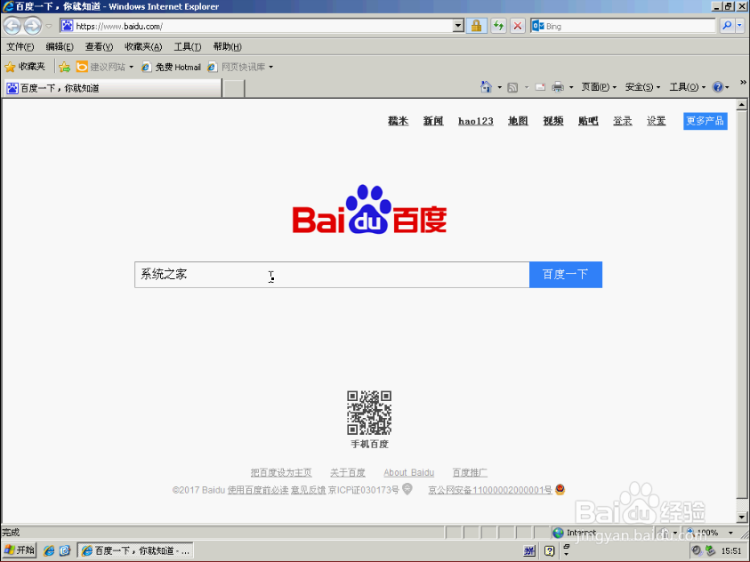Open a new blank tab
Viewport: 750px width, 562px height.
click(x=234, y=88)
